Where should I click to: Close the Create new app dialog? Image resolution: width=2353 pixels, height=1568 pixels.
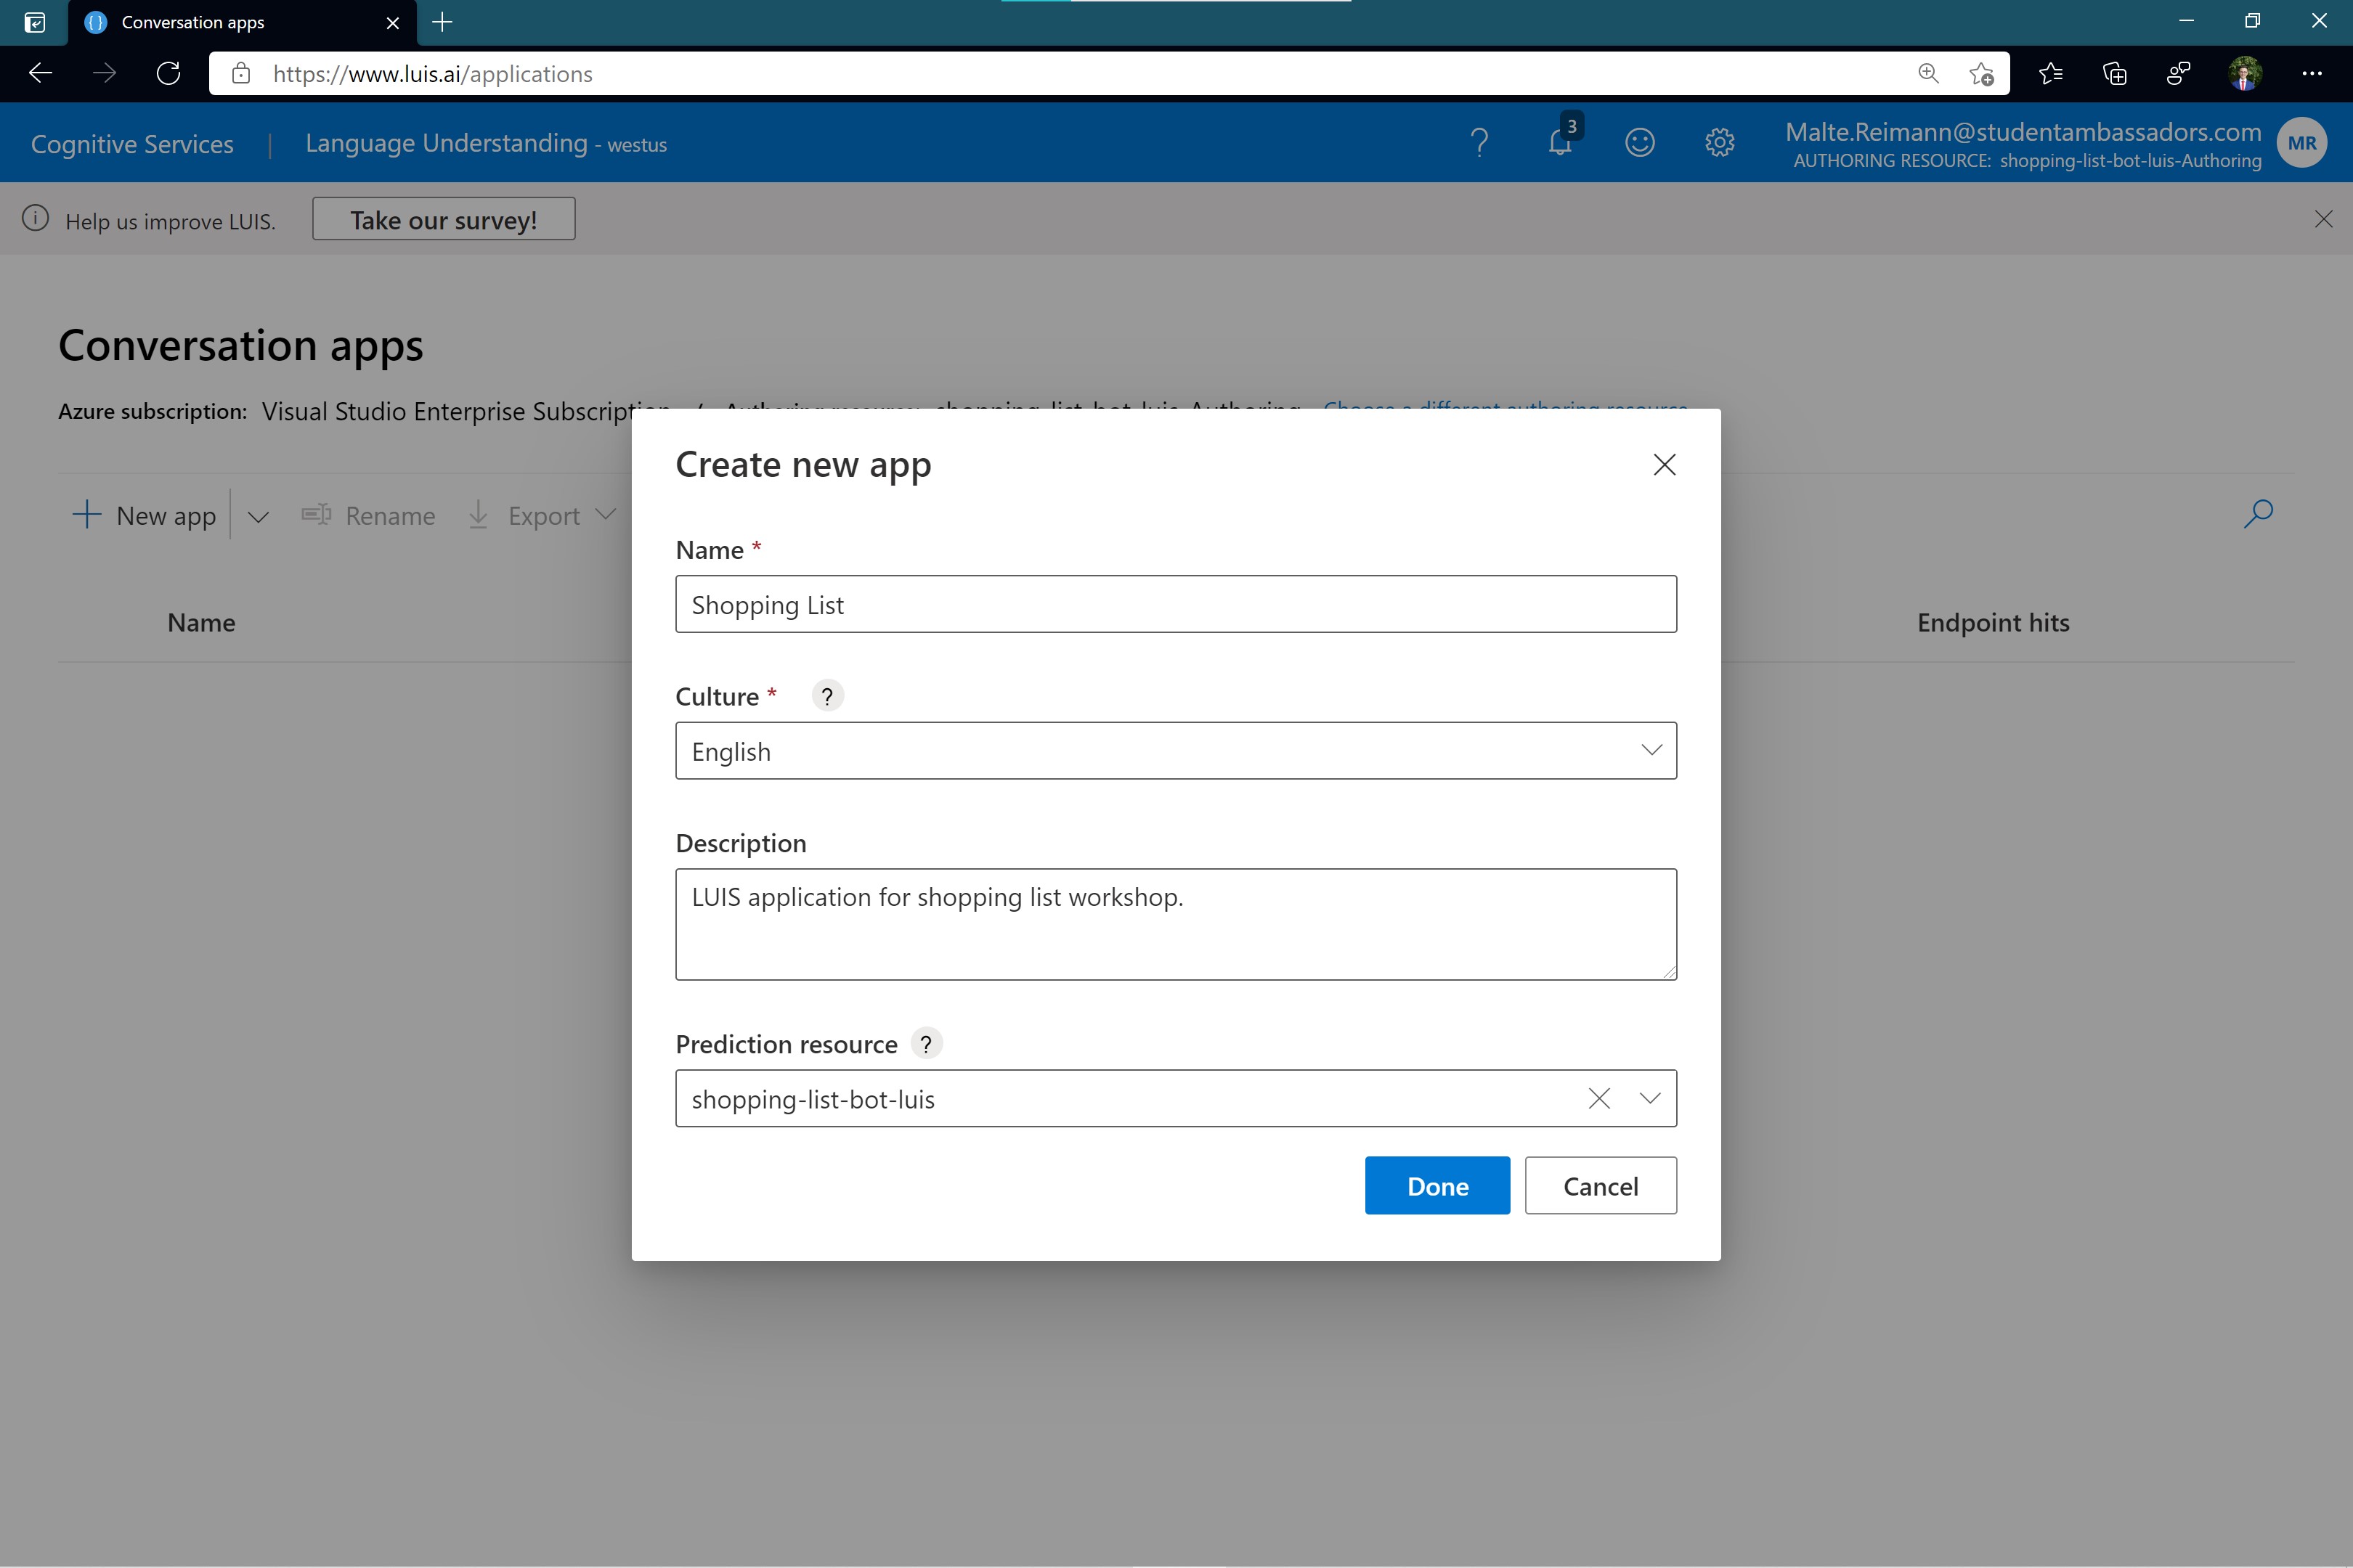coord(1664,465)
